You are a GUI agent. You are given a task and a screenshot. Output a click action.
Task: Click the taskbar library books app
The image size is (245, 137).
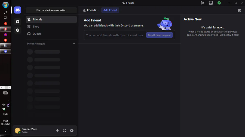coord(5,46)
